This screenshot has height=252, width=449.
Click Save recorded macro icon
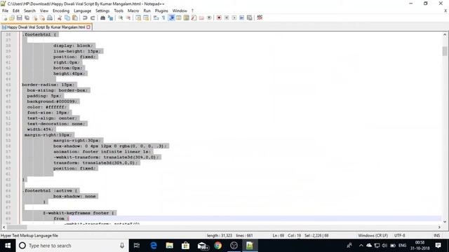pos(250,17)
